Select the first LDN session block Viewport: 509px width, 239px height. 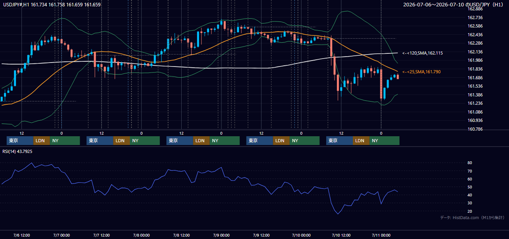pos(41,141)
